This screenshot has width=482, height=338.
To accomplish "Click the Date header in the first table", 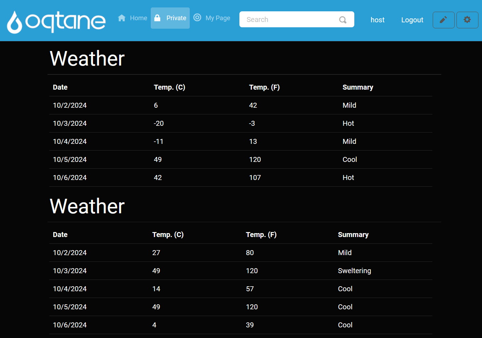I will point(60,87).
